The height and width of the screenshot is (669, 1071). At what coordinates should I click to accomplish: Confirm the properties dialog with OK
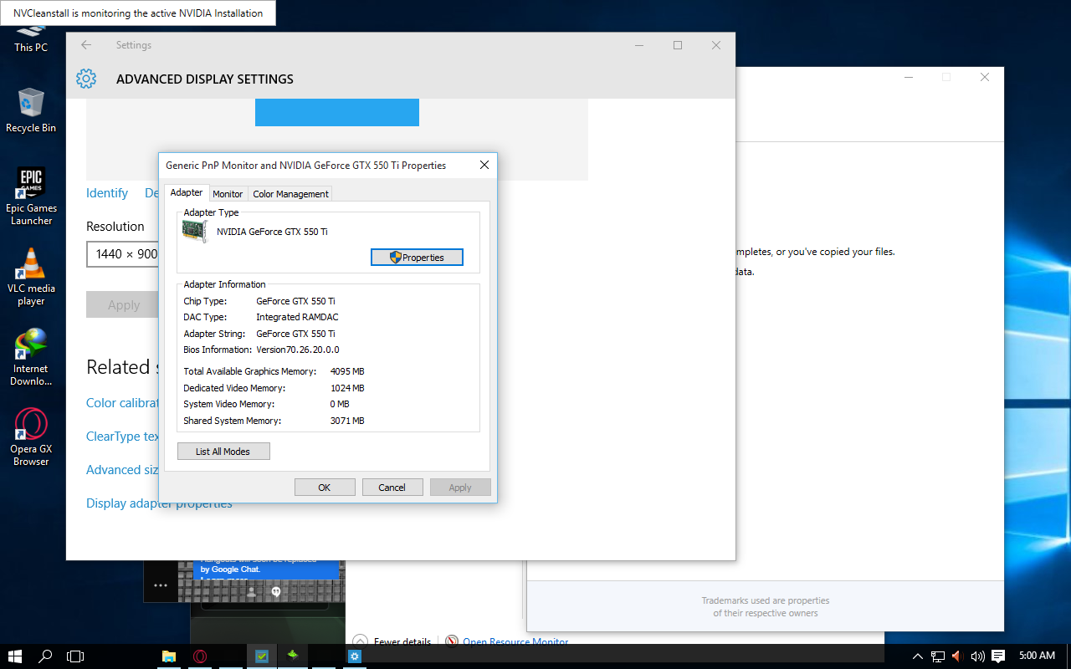(x=325, y=488)
